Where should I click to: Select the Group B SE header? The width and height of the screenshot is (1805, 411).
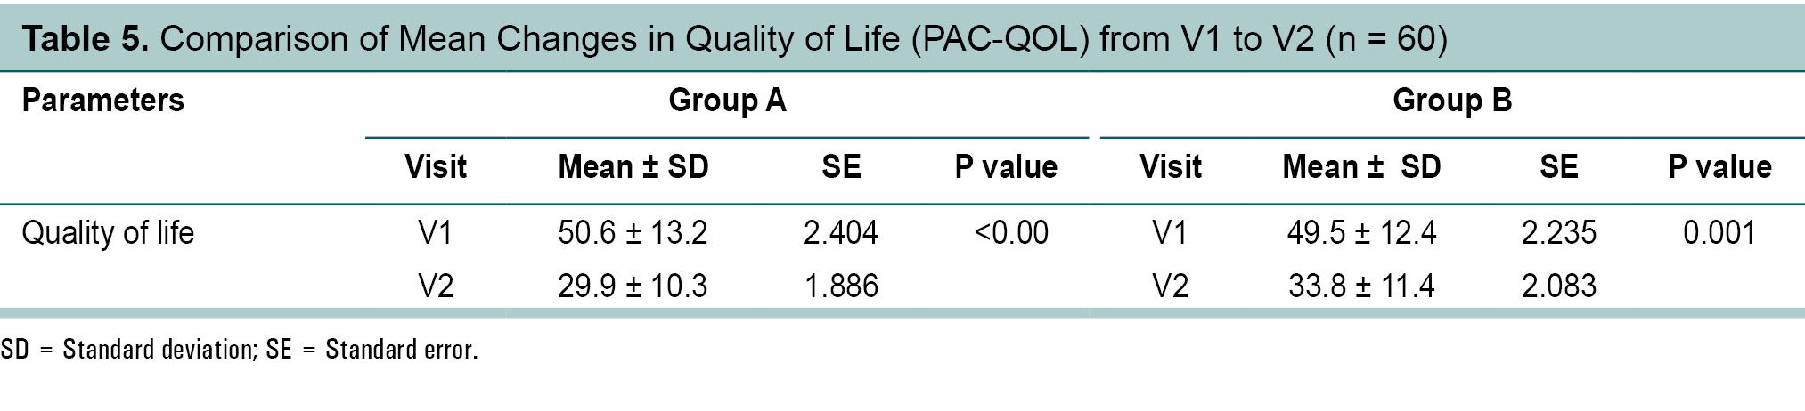tap(1558, 167)
